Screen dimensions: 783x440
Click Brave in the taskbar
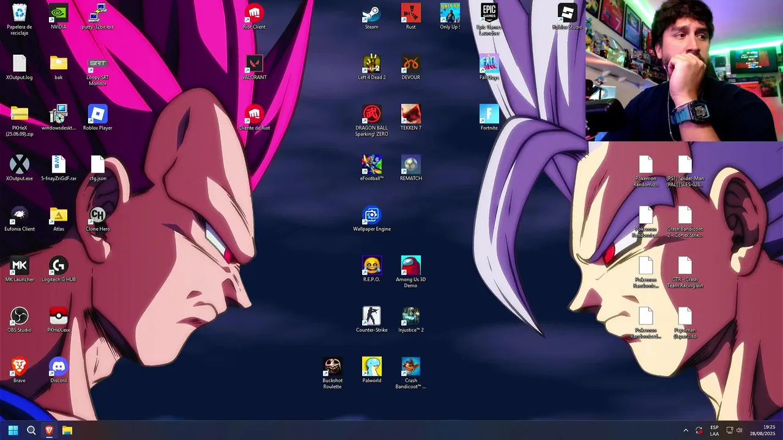point(50,430)
